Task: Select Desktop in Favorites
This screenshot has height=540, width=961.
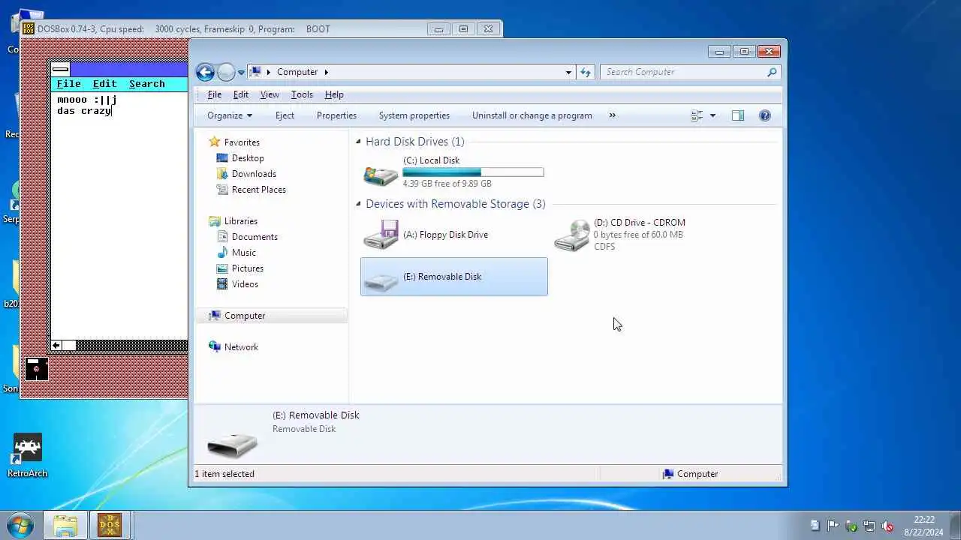Action: pos(248,158)
